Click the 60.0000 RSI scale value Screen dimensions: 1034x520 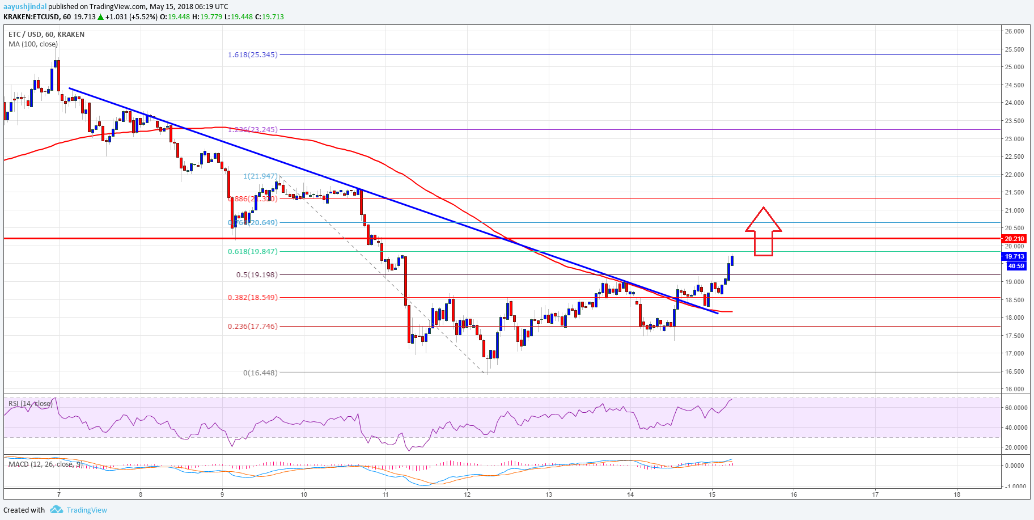point(1016,408)
